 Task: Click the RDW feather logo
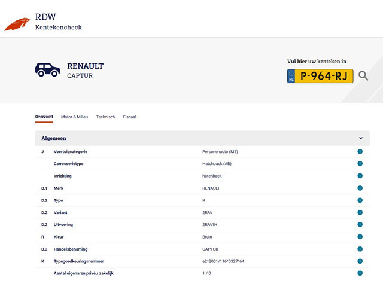[17, 25]
